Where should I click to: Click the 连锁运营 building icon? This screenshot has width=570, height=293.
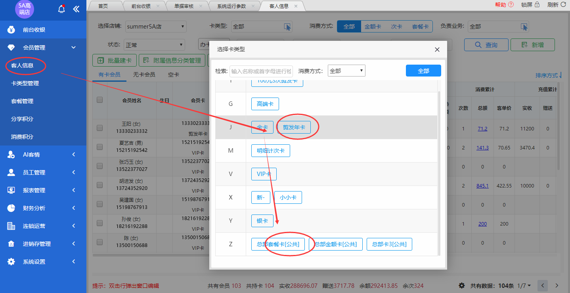point(11,226)
